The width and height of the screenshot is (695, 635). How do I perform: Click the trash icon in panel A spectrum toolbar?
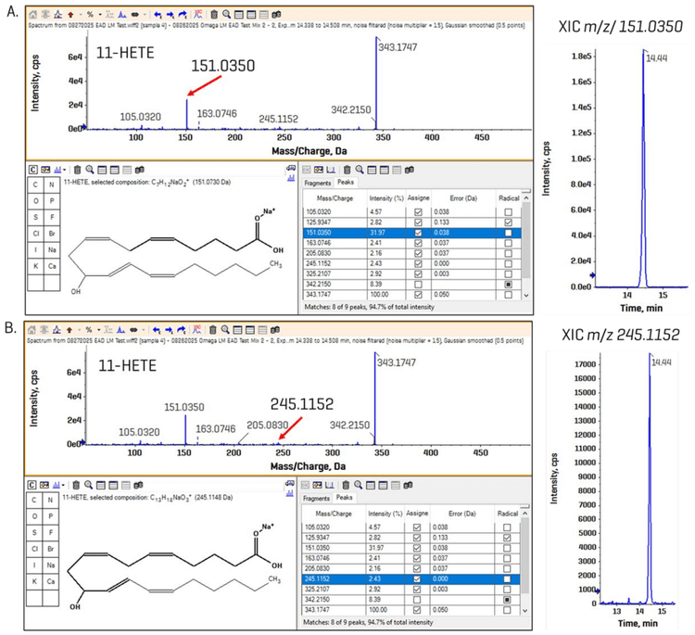(214, 15)
